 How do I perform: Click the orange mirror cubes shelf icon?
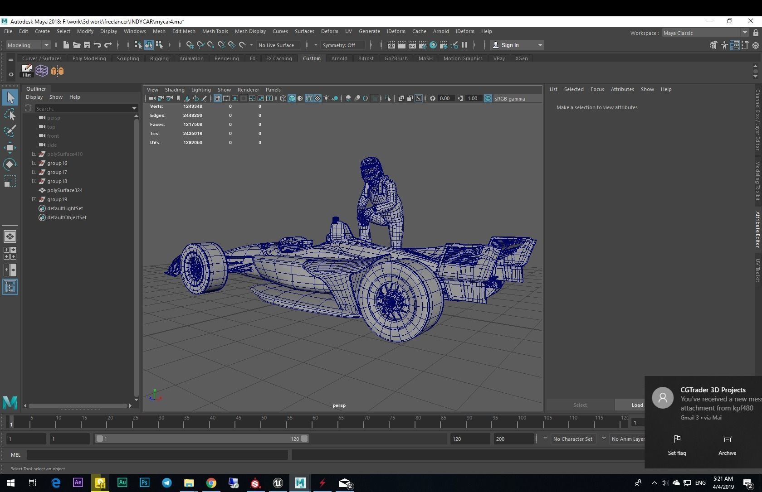pyautogui.click(x=57, y=71)
